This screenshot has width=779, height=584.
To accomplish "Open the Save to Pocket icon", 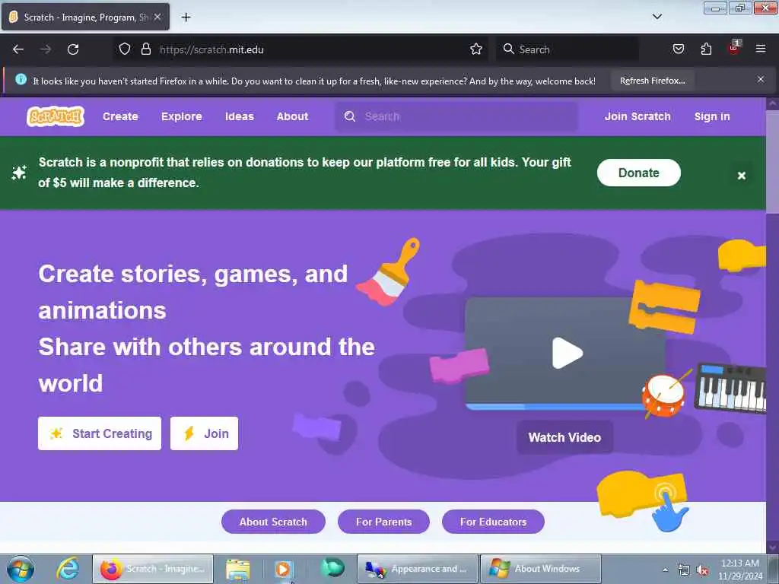I will 679,49.
